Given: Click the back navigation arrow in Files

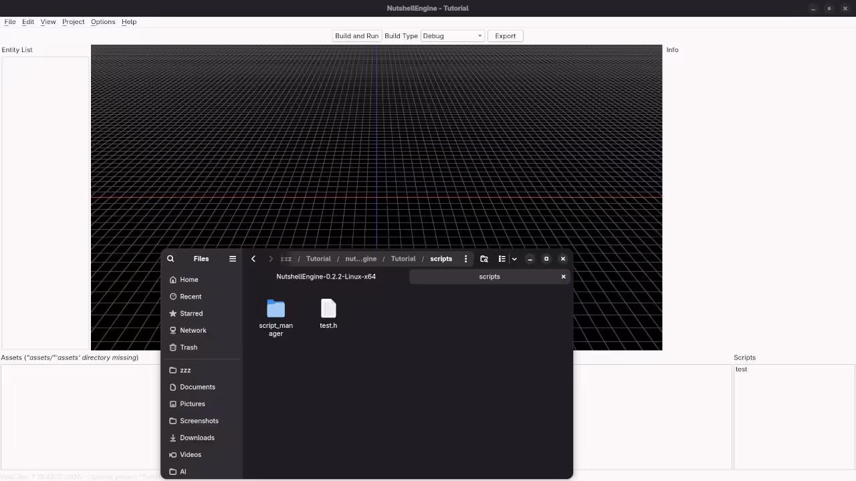Looking at the screenshot, I should click(253, 259).
